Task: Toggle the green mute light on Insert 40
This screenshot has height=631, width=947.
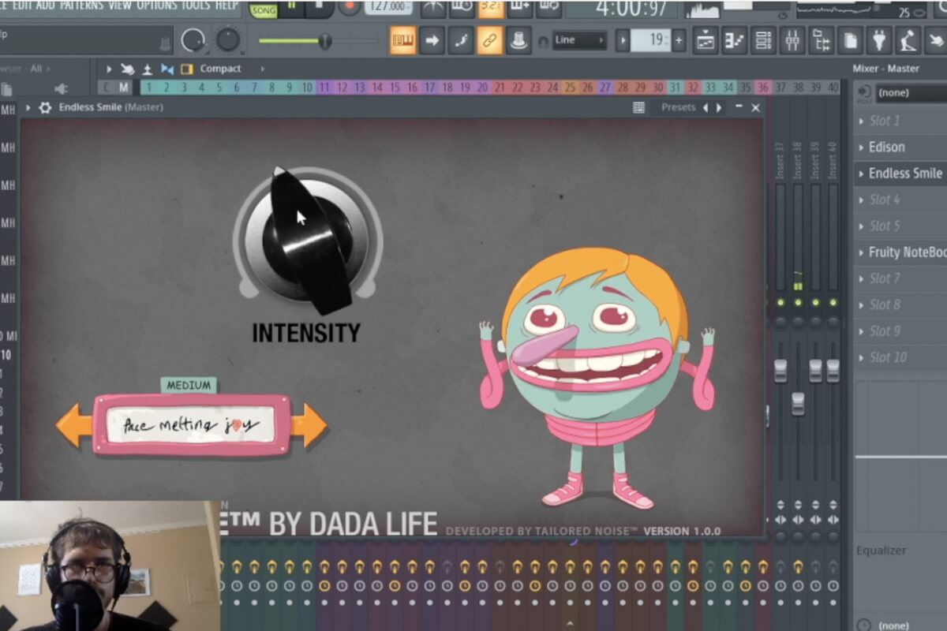Action: pyautogui.click(x=833, y=303)
